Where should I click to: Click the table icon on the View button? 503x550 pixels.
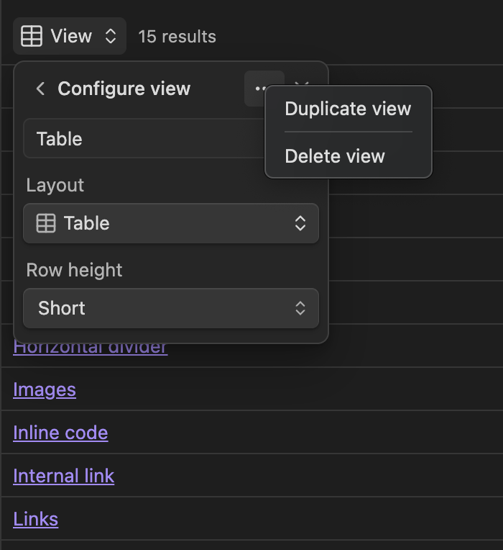pyautogui.click(x=32, y=36)
